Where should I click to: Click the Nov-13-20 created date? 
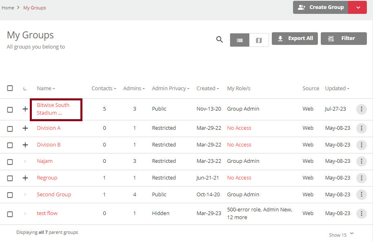tap(209, 109)
